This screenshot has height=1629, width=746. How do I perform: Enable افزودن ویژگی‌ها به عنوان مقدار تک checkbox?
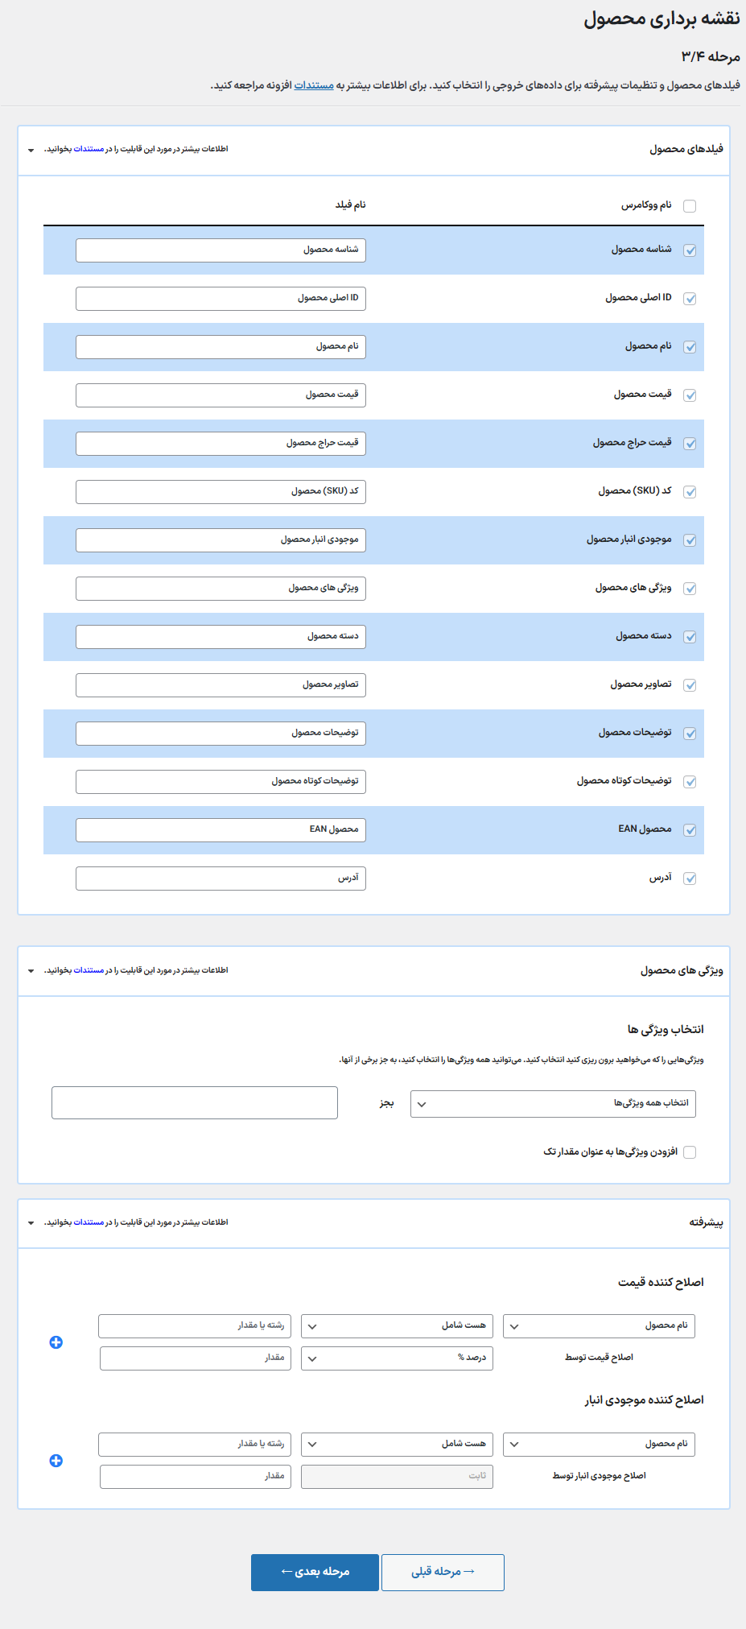coord(690,1152)
